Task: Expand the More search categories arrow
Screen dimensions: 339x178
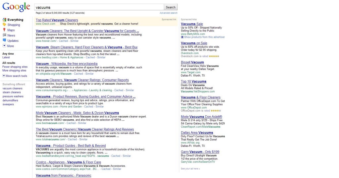Action: (x=4, y=46)
